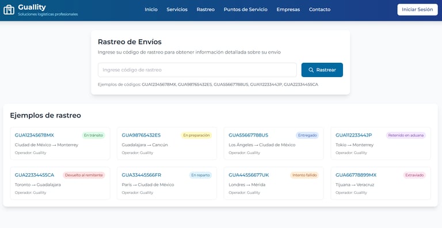The width and height of the screenshot is (442, 228).
Task: Click the En tránsito status badge
Action: tap(94, 135)
